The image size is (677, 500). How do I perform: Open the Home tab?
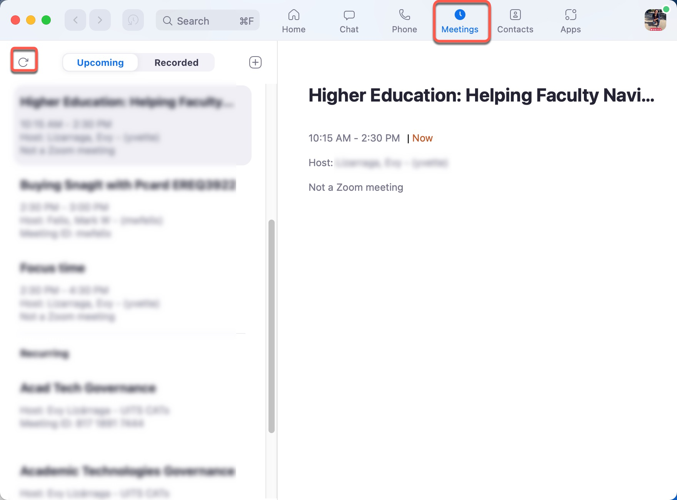click(293, 22)
